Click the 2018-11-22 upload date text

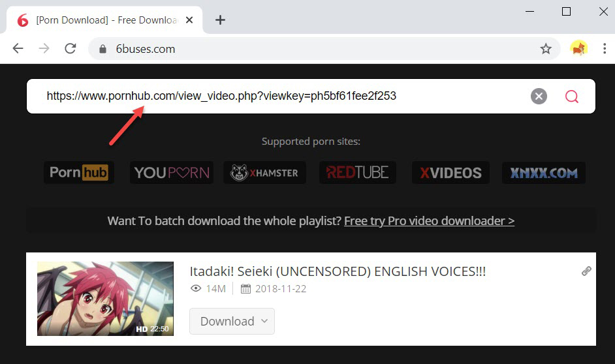pyautogui.click(x=281, y=289)
